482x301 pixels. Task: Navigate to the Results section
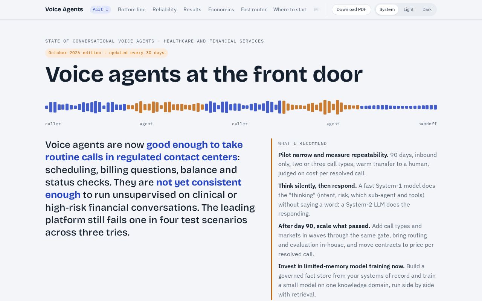(192, 9)
